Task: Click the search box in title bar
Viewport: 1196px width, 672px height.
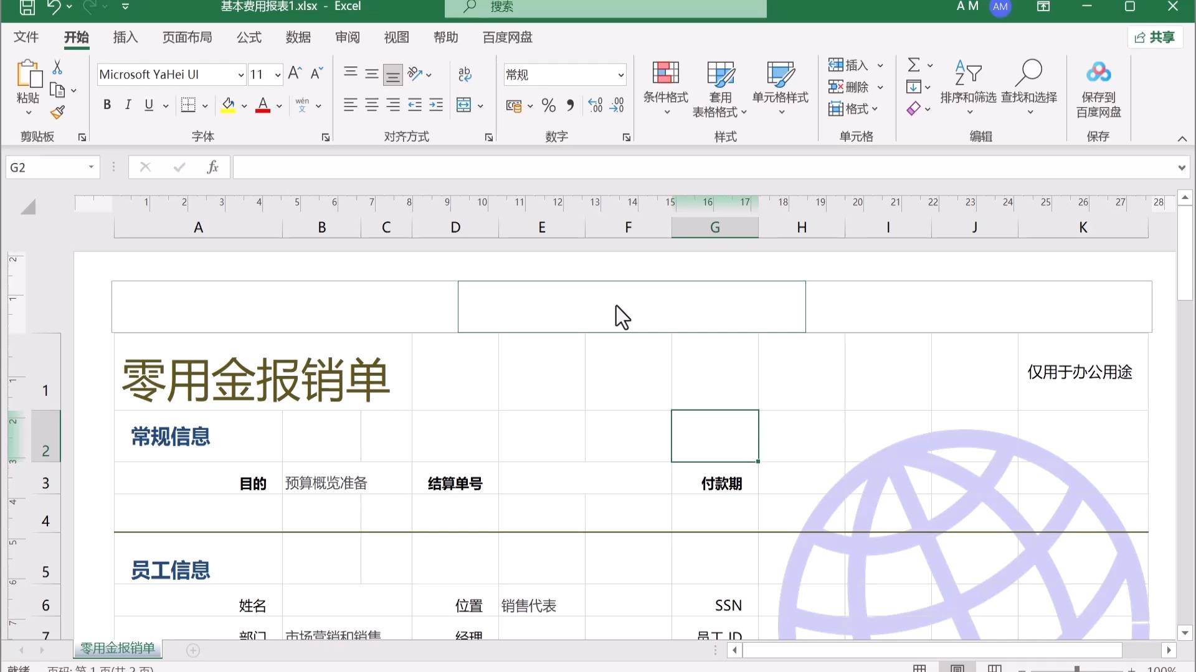Action: 604,7
